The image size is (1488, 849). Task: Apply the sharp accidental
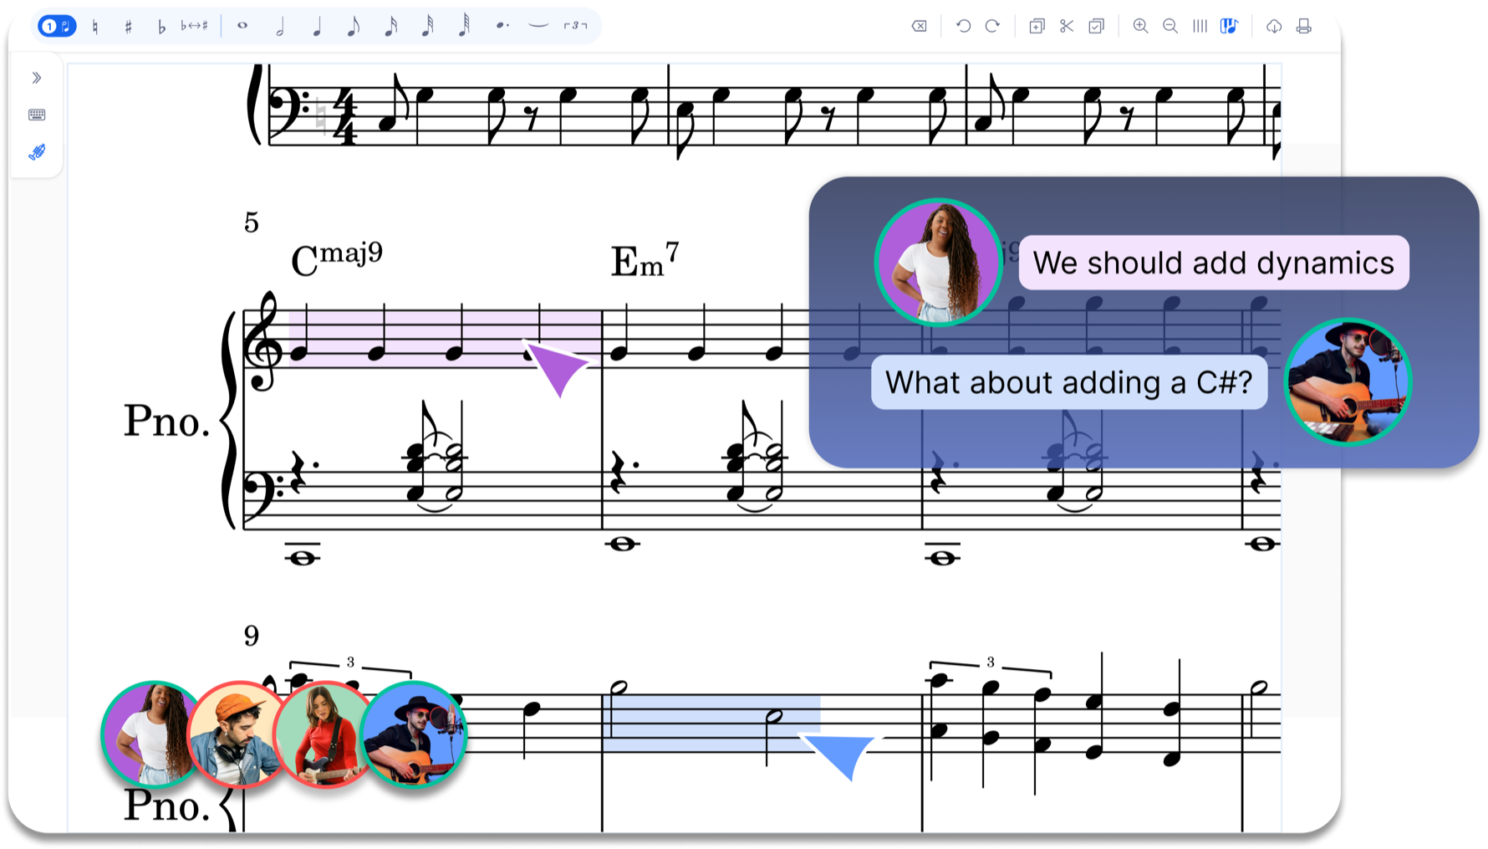tap(128, 27)
